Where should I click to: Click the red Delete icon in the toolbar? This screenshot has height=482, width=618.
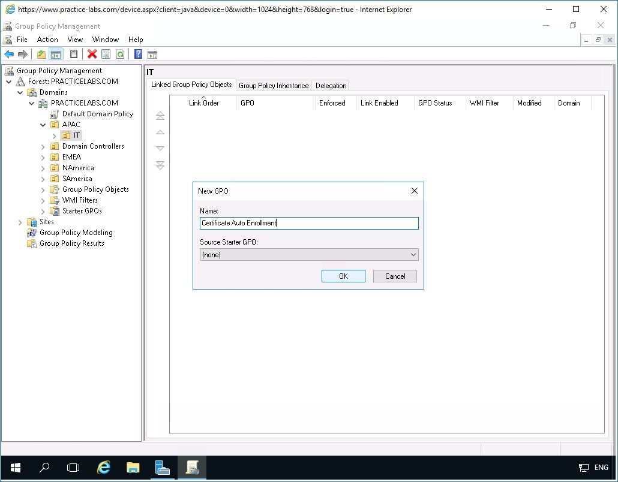point(91,54)
